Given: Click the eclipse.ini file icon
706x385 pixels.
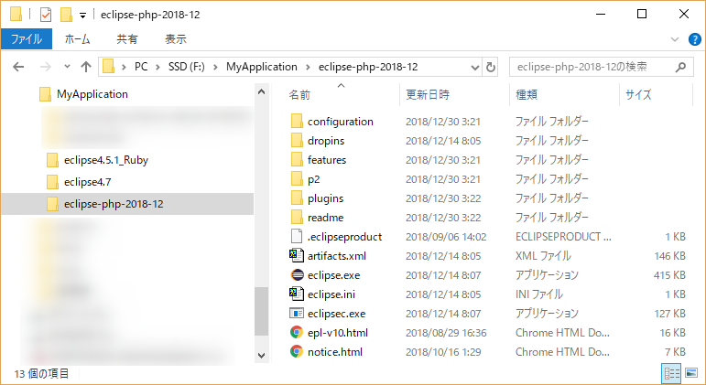Looking at the screenshot, I should pyautogui.click(x=297, y=294).
